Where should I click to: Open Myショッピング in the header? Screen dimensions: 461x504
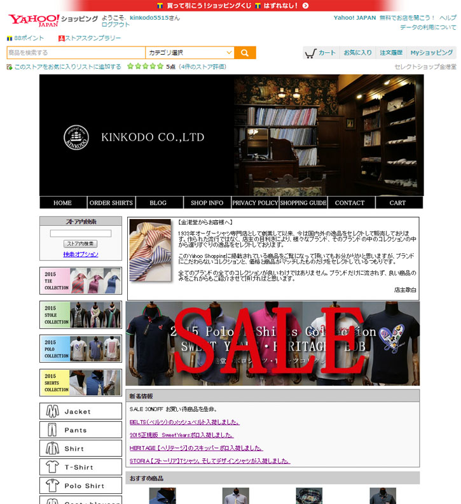(432, 53)
